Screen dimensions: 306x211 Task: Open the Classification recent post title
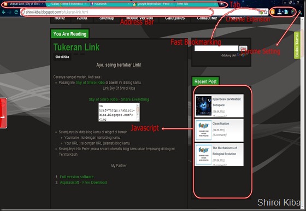221,124
